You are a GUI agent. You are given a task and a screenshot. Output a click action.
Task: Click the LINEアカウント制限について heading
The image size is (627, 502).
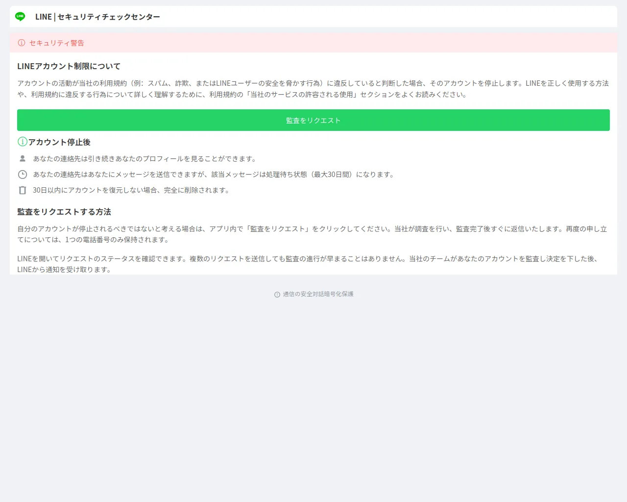69,66
